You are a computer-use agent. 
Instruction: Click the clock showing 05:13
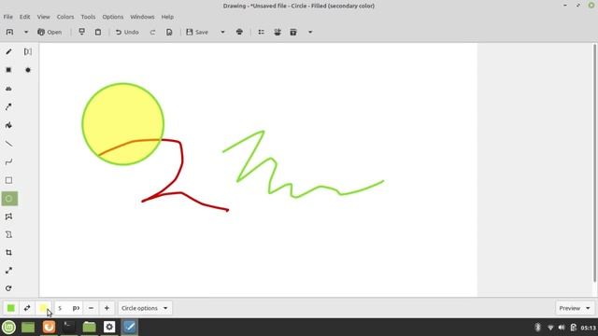tap(589, 328)
